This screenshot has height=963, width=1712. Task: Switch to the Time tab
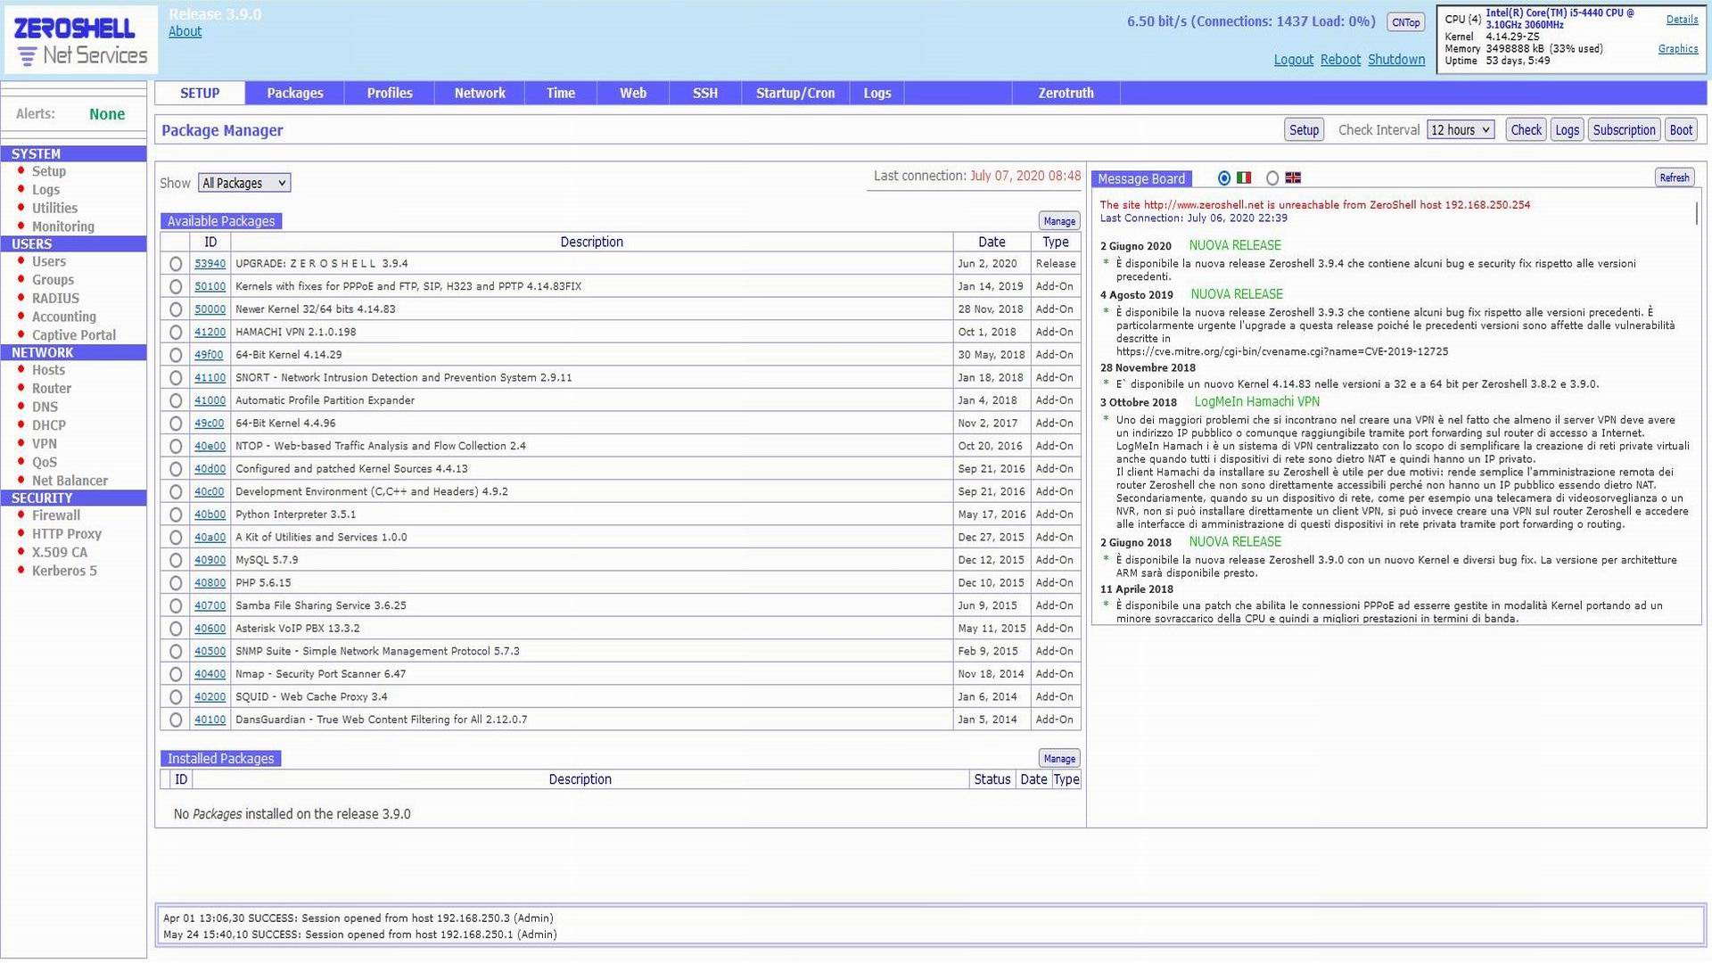click(561, 93)
